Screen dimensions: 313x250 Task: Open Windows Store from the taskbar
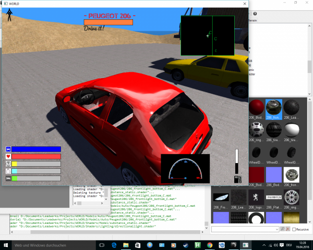[138, 245]
